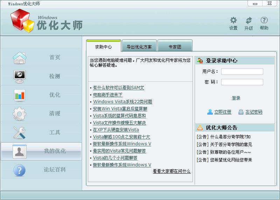
Task: Select the 求助中心 tab
Action: tap(103, 46)
